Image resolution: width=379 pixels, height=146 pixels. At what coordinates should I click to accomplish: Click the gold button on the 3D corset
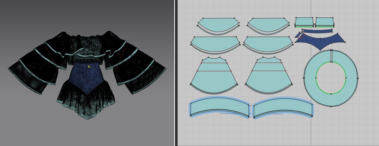89,66
